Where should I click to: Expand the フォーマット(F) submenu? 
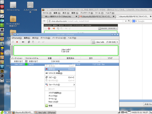[60, 85]
